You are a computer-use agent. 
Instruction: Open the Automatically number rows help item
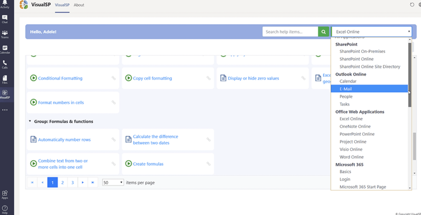click(x=64, y=140)
